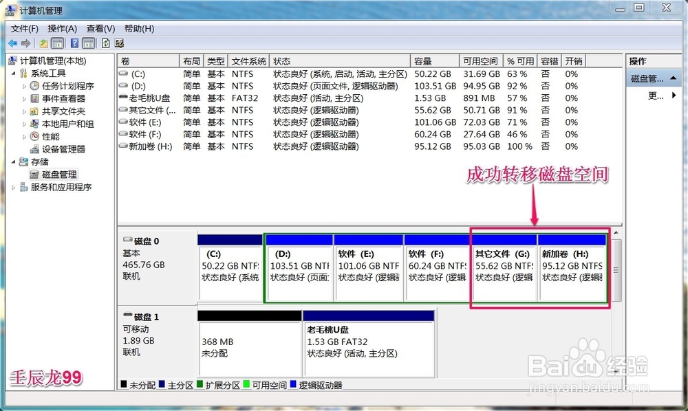The width and height of the screenshot is (688, 411).
Task: Expand the 服务和应用程序 tree node
Action: (14, 188)
